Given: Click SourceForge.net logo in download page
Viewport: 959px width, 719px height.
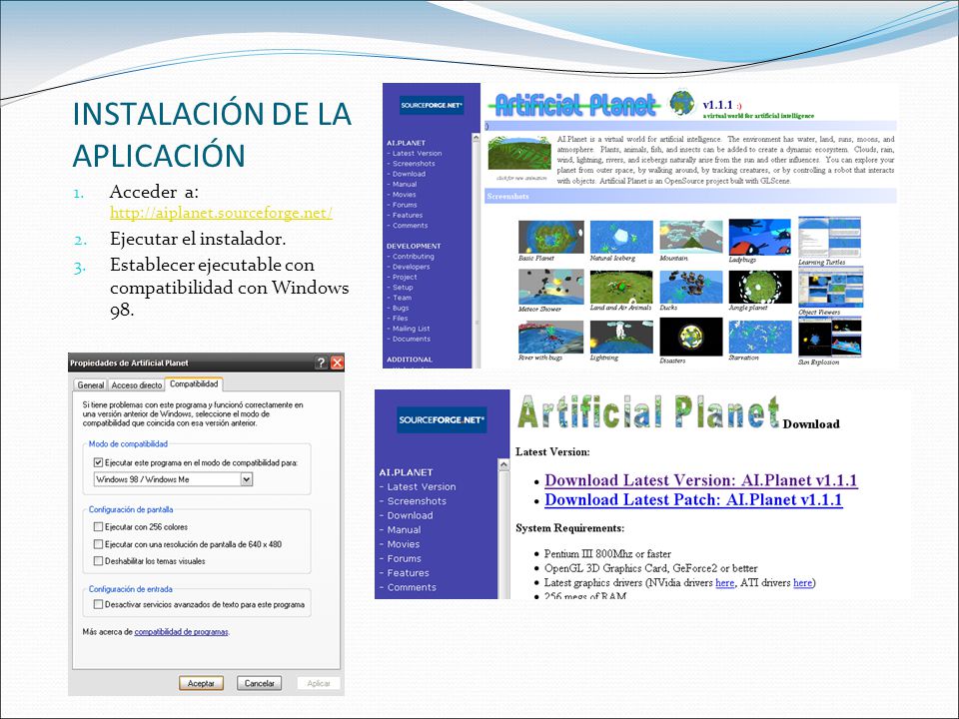Looking at the screenshot, I should (x=442, y=420).
